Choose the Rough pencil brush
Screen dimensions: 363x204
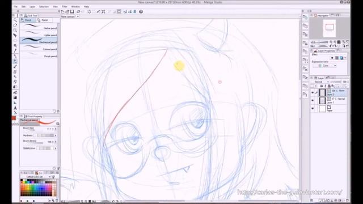coord(39,55)
